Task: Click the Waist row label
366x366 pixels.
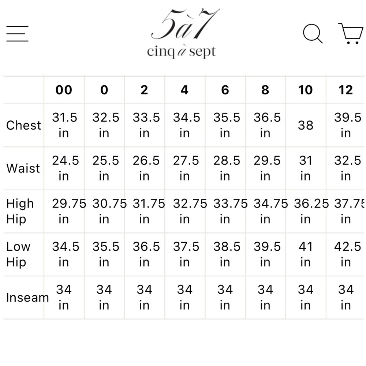Action: (x=23, y=168)
